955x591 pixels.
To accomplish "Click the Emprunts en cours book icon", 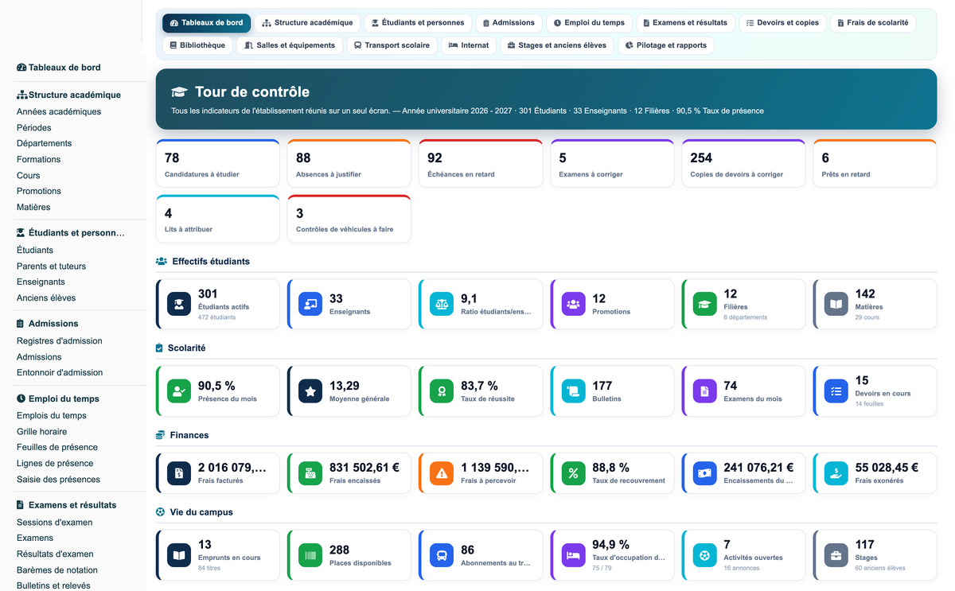I will tap(179, 555).
